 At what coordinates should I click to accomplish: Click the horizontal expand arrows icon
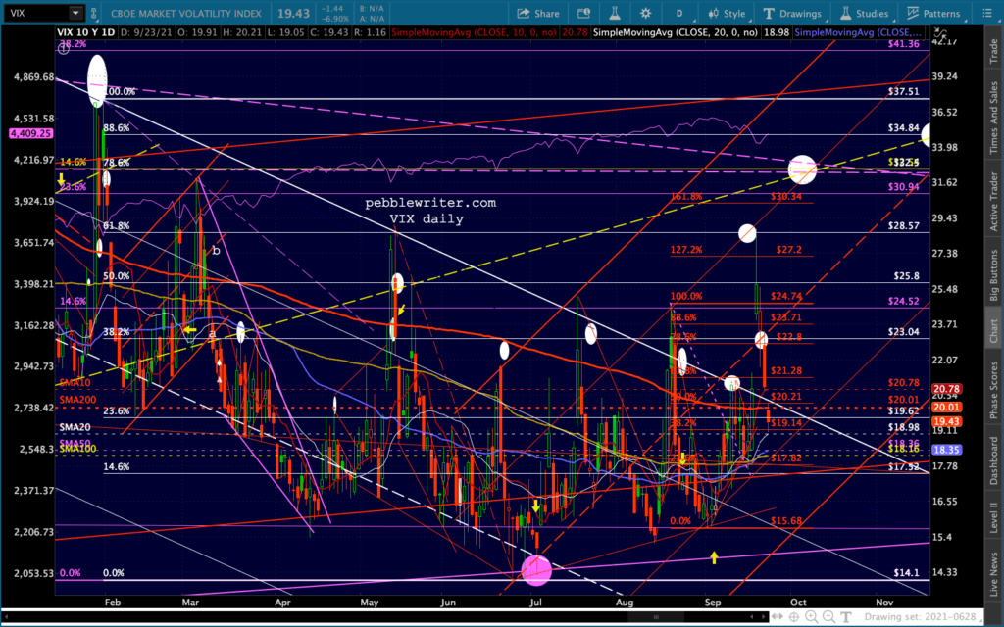[778, 617]
